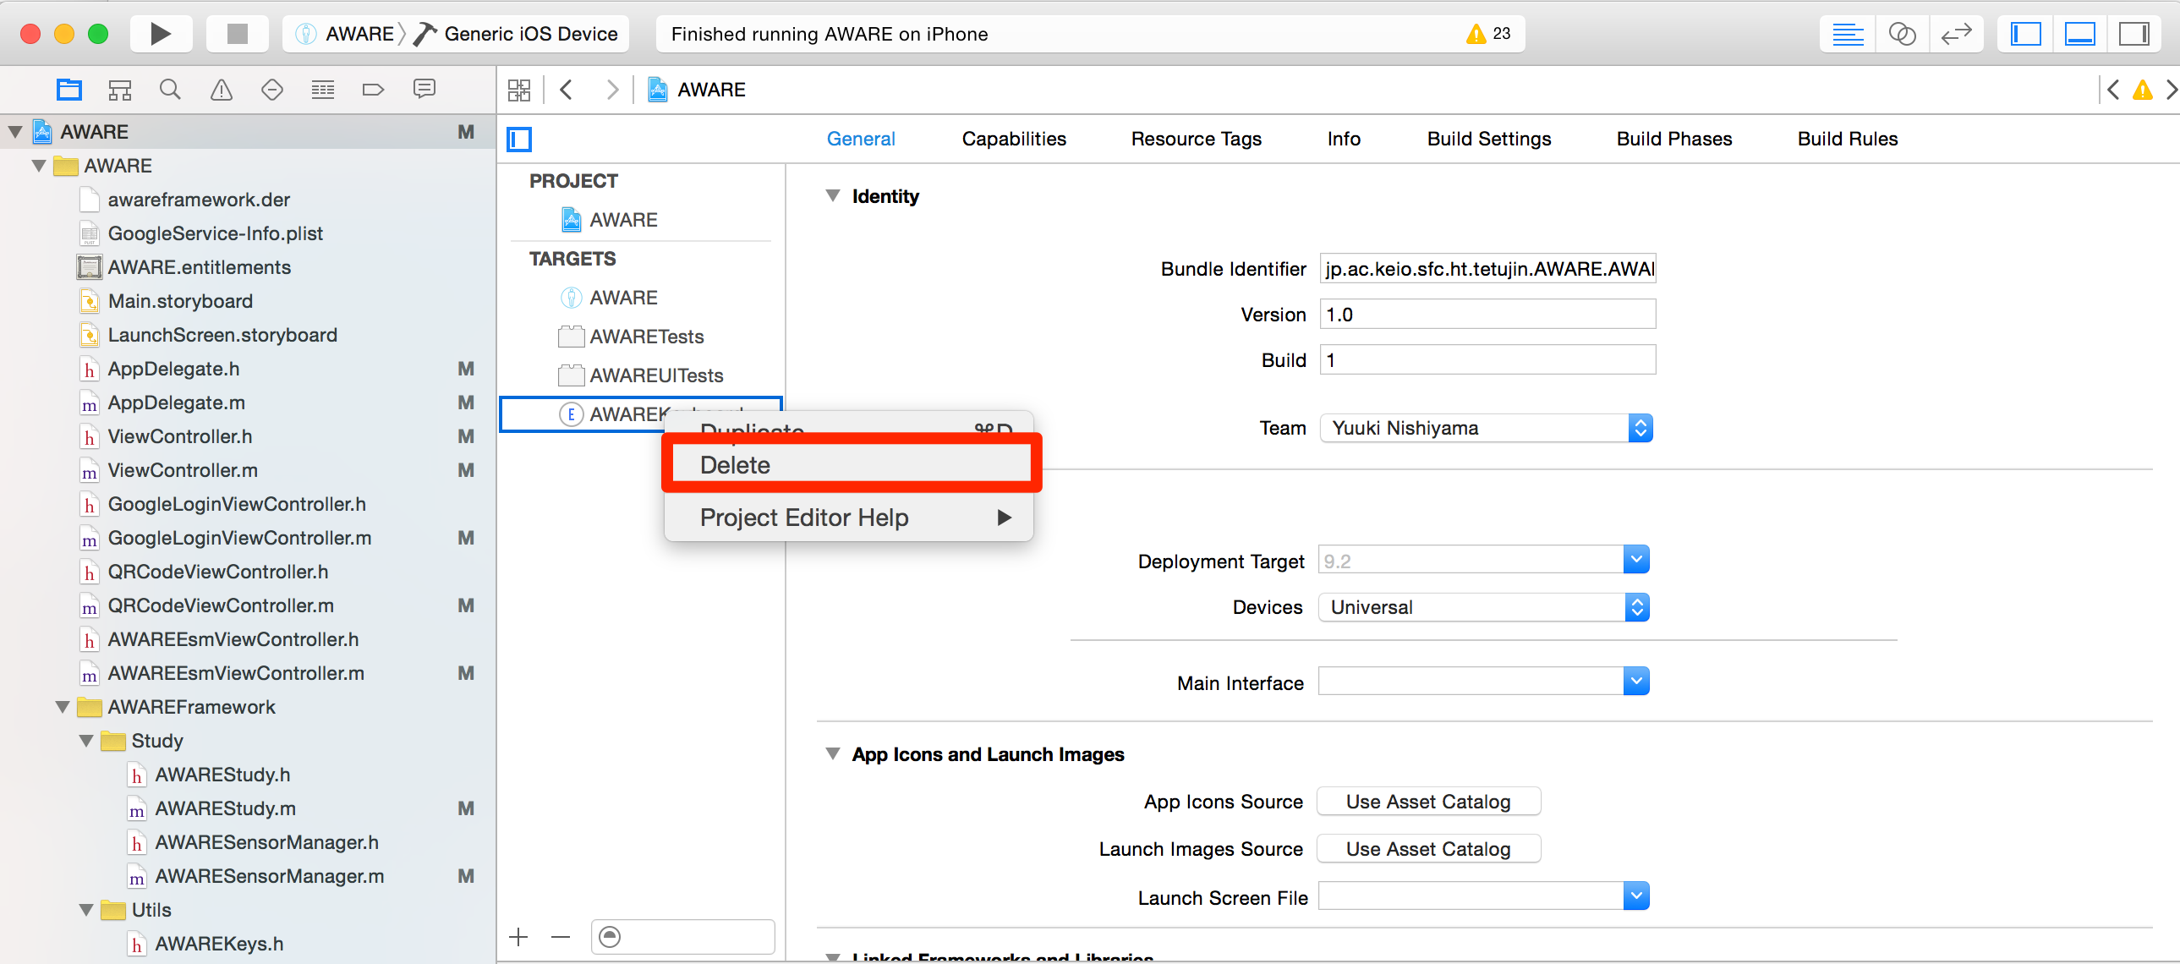The height and width of the screenshot is (964, 2180).
Task: Collapse the Study folder
Action: pos(86,742)
